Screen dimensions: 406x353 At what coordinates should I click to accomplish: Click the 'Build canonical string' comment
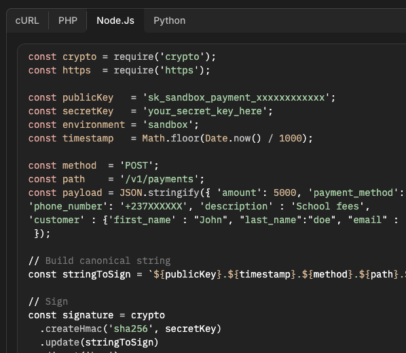pyautogui.click(x=100, y=260)
